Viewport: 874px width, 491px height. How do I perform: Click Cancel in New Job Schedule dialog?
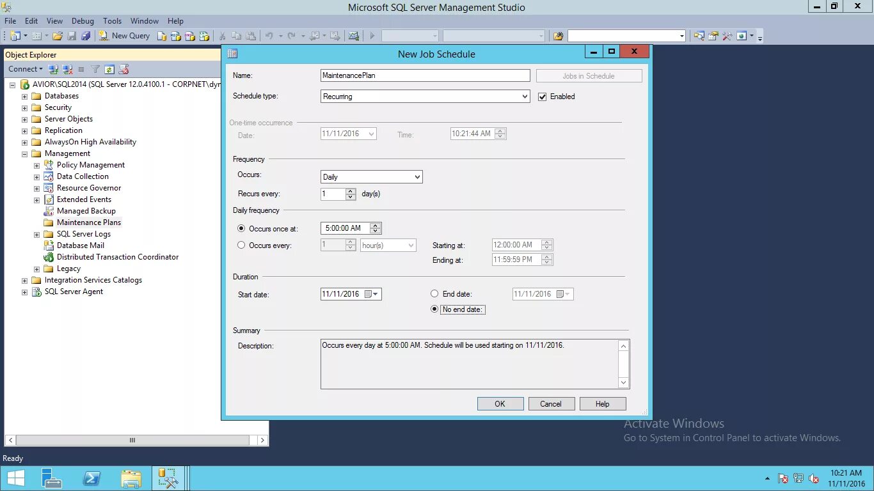(551, 404)
